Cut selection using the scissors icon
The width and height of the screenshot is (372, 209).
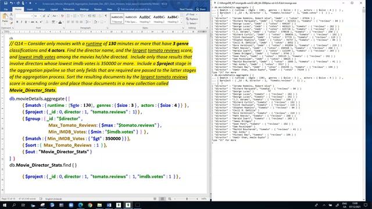click(x=11, y=15)
